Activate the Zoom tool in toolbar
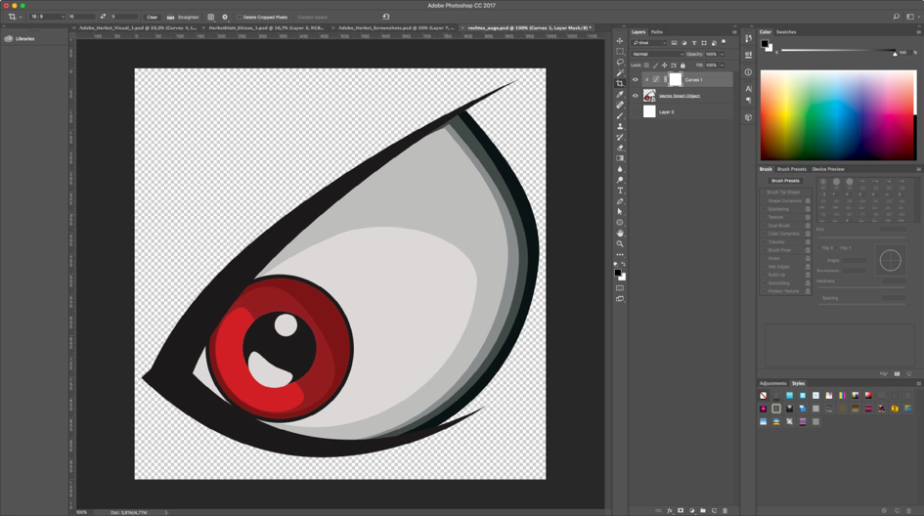The height and width of the screenshot is (516, 924). 620,243
